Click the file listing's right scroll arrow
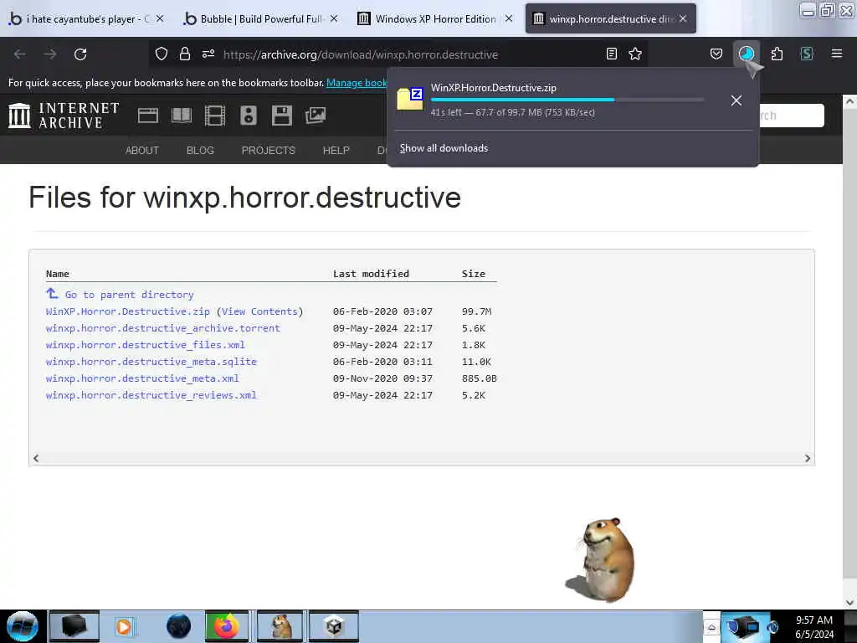 (x=808, y=458)
